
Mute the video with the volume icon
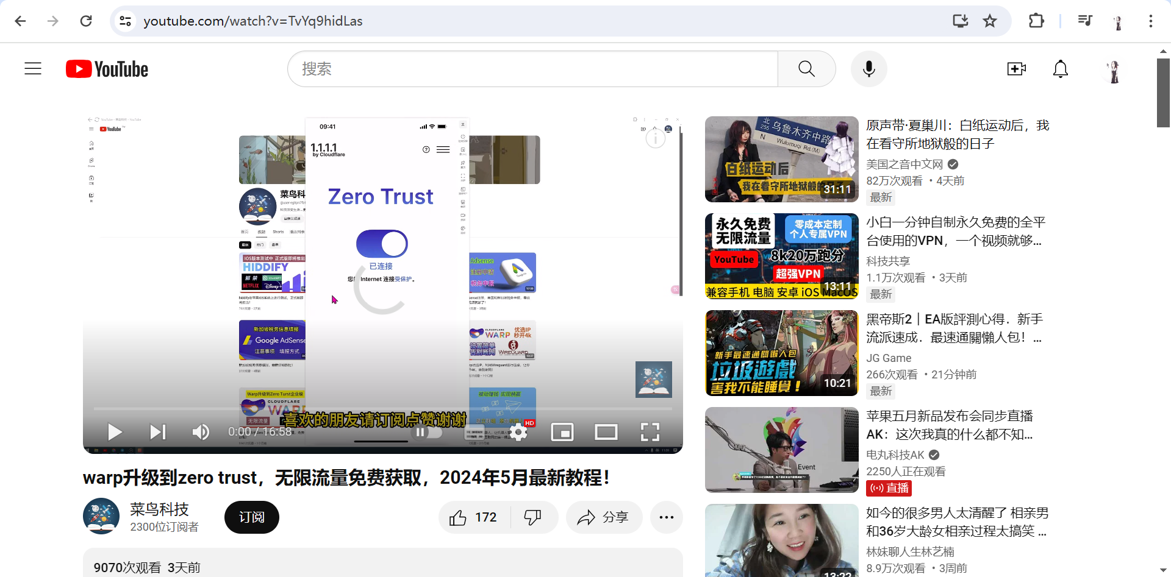200,432
